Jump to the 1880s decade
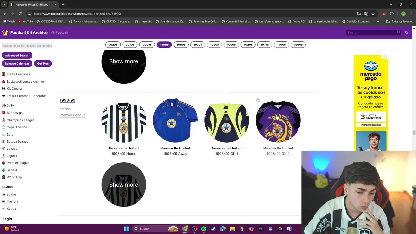 coord(298,45)
